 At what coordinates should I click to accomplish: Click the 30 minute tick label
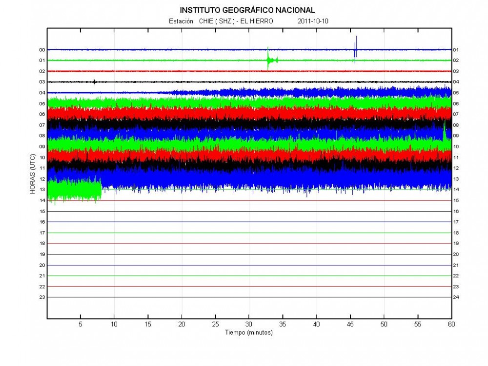tap(249, 324)
